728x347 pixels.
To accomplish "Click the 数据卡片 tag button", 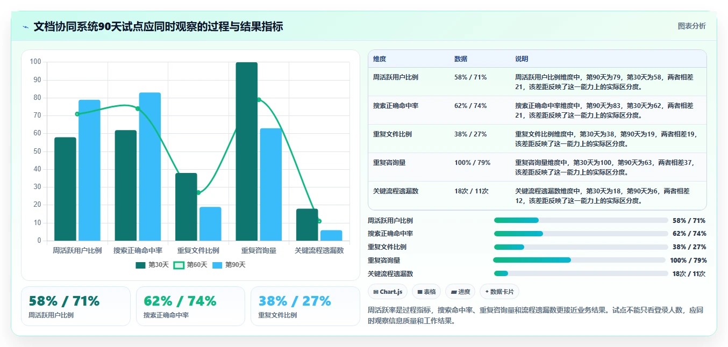I will click(499, 292).
